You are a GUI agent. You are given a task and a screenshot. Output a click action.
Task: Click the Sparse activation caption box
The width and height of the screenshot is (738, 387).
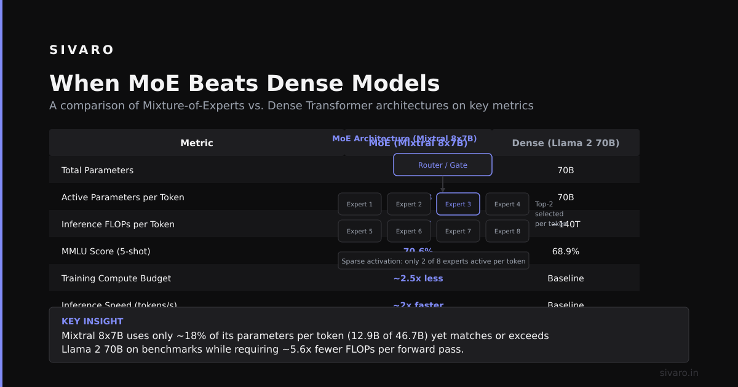coord(434,260)
